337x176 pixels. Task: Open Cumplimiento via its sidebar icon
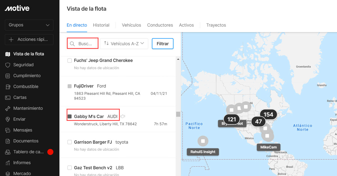8,76
